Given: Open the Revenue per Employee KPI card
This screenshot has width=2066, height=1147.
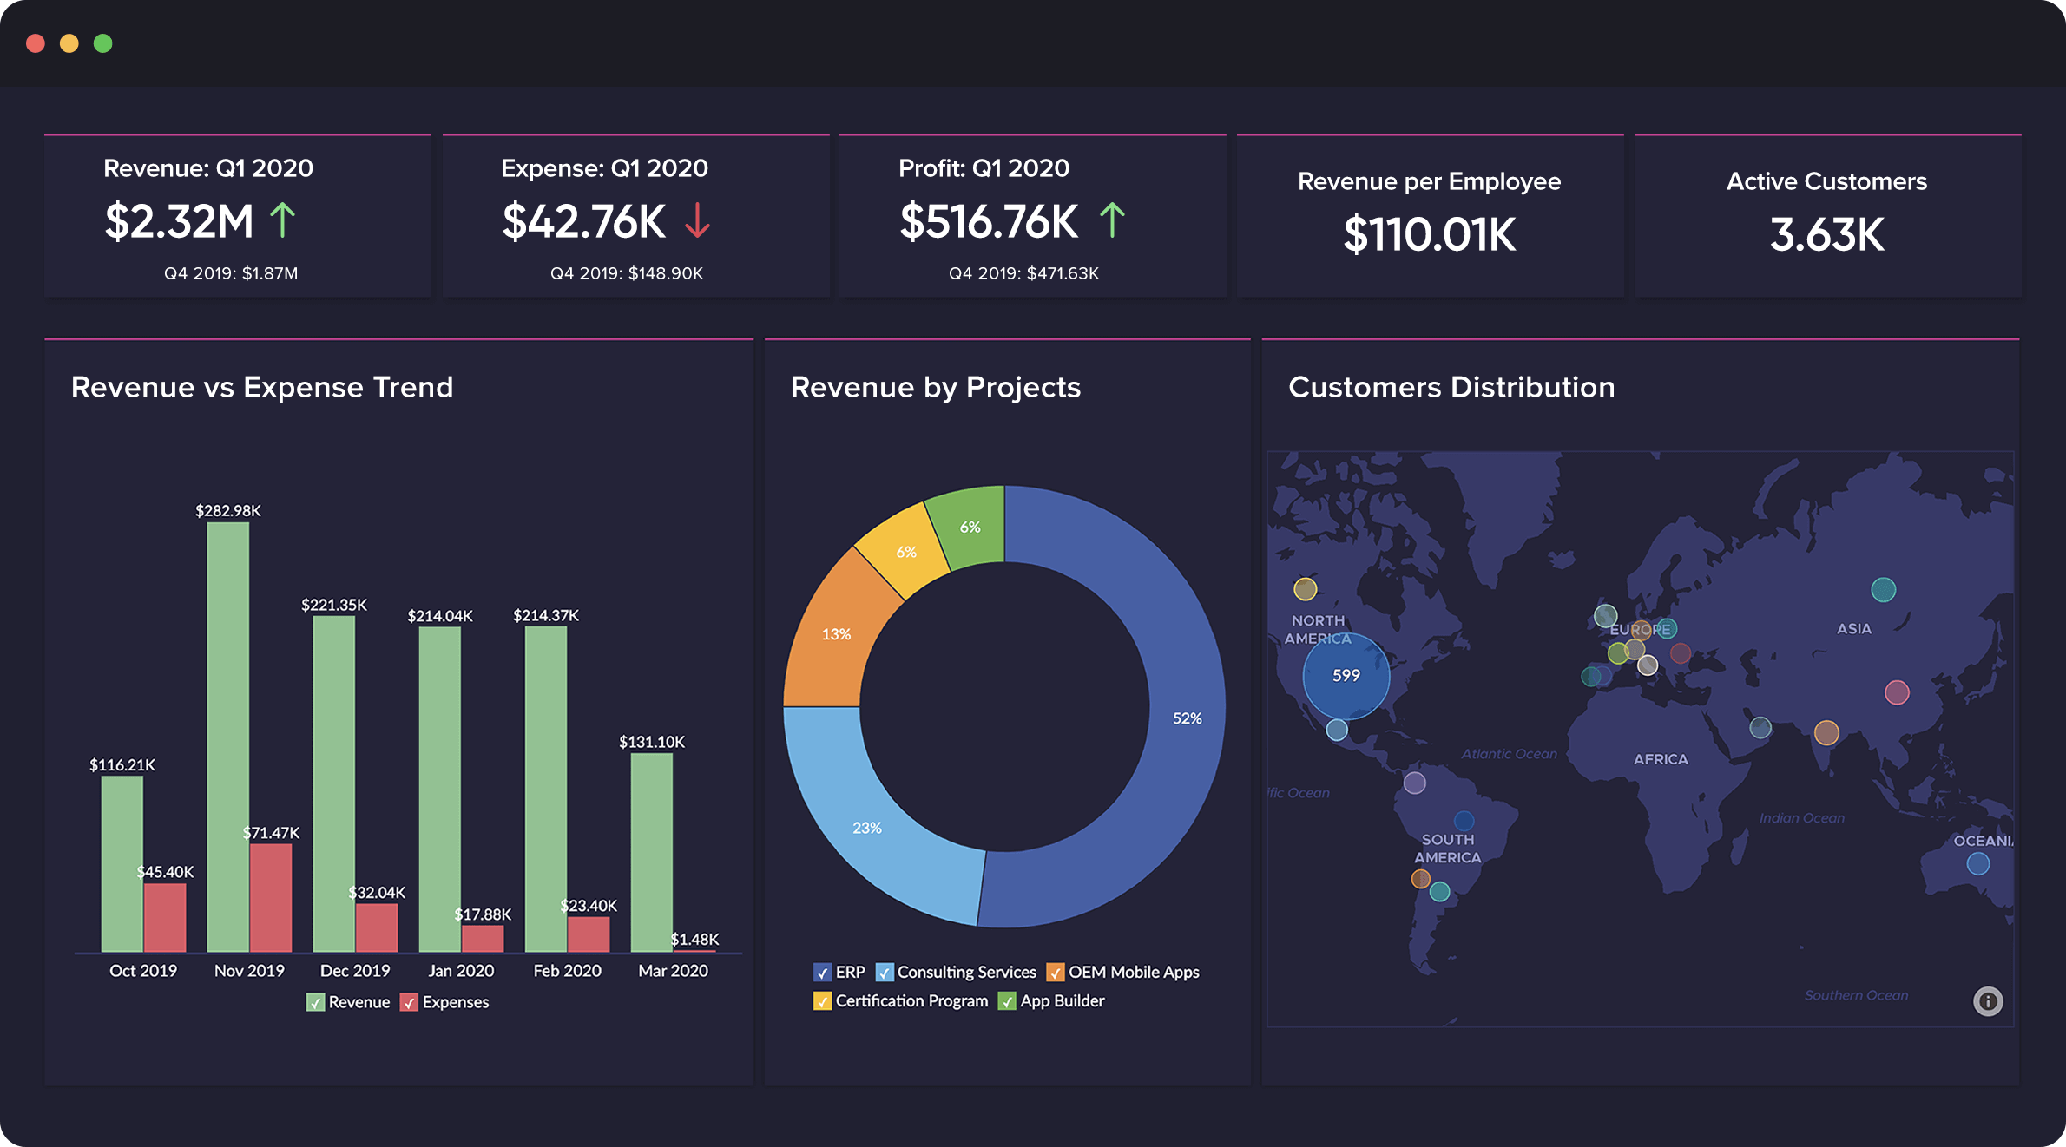Looking at the screenshot, I should (1429, 214).
